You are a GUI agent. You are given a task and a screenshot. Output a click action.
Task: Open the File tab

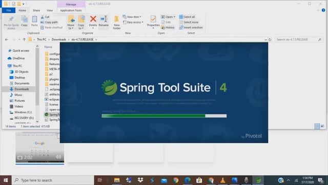coord(9,10)
